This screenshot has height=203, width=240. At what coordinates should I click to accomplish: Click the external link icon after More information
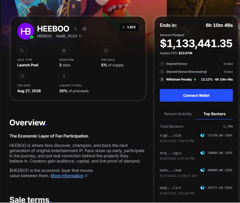tap(86, 176)
